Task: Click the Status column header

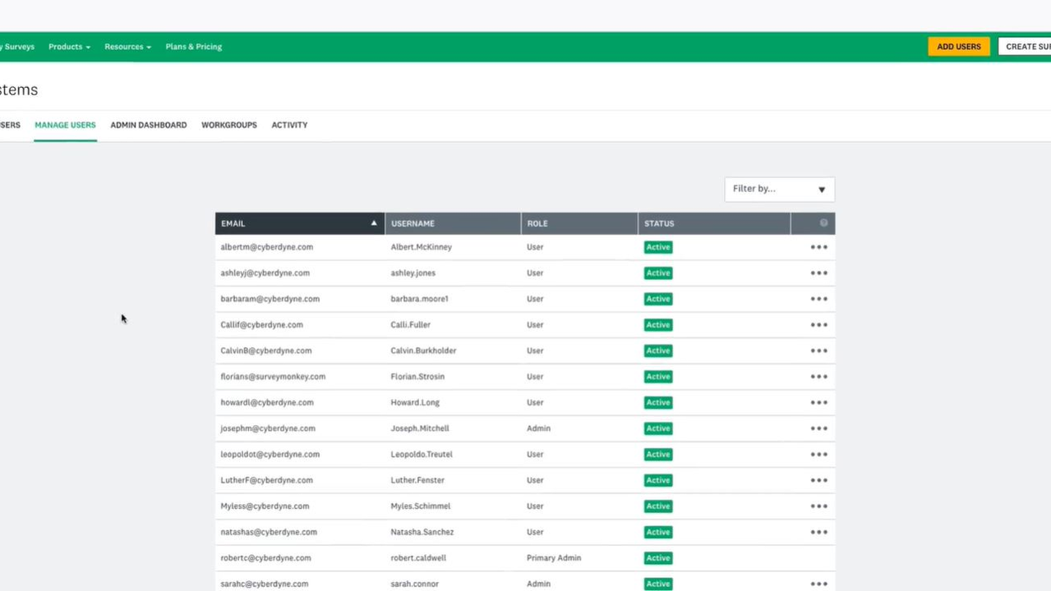Action: 659,223
